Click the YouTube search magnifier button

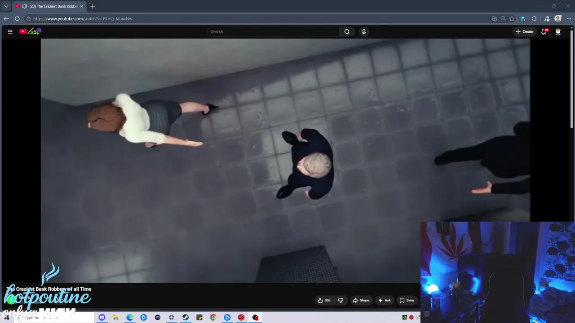tap(347, 31)
